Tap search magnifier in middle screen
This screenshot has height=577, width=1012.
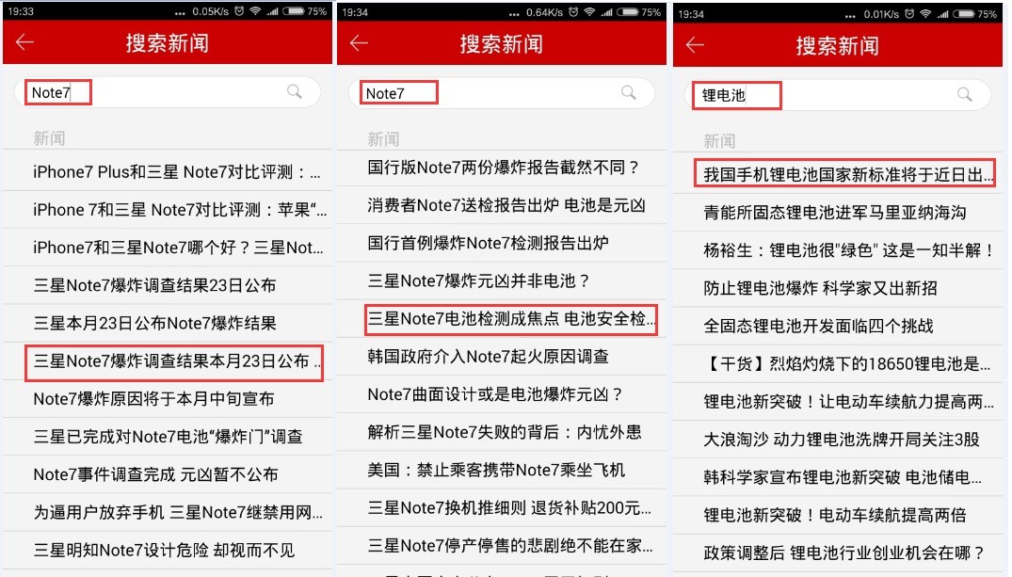(629, 93)
